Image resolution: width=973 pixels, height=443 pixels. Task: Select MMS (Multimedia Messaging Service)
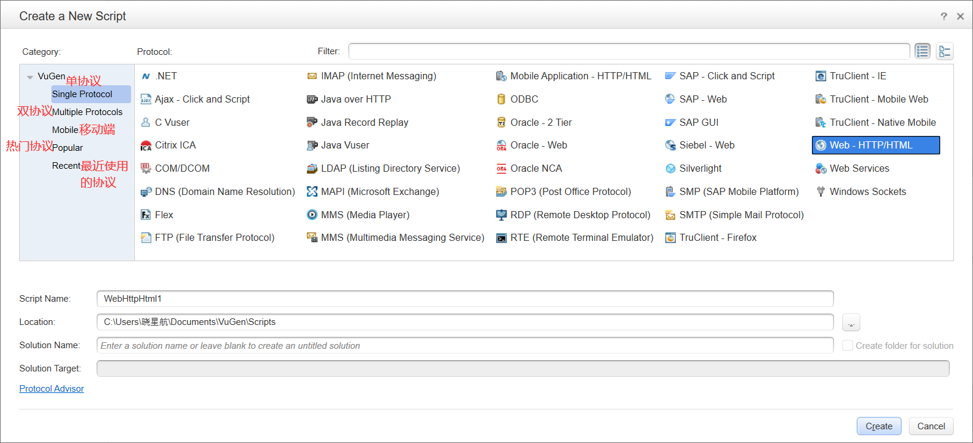[x=396, y=238]
